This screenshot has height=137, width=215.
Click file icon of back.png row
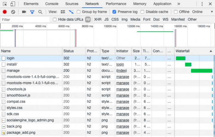point(3,127)
